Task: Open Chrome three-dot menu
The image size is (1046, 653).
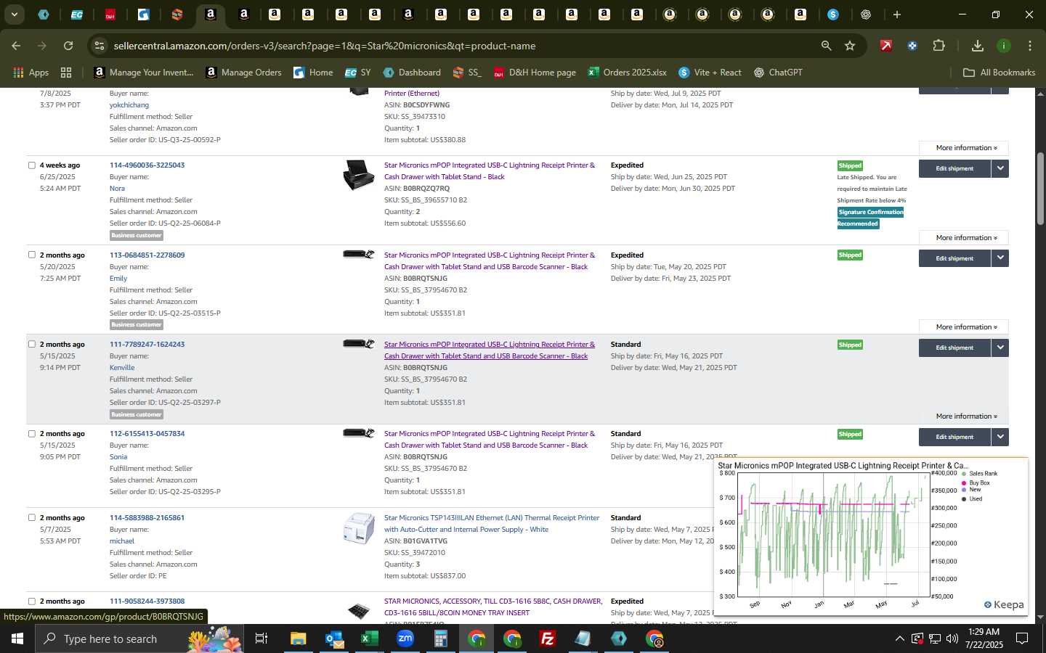Action: click(x=1030, y=46)
